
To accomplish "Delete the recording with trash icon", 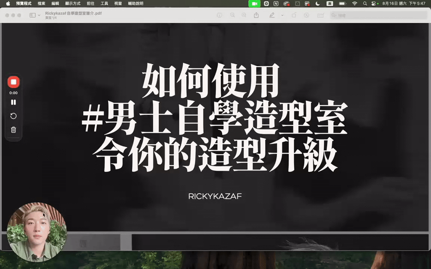I will [13, 129].
